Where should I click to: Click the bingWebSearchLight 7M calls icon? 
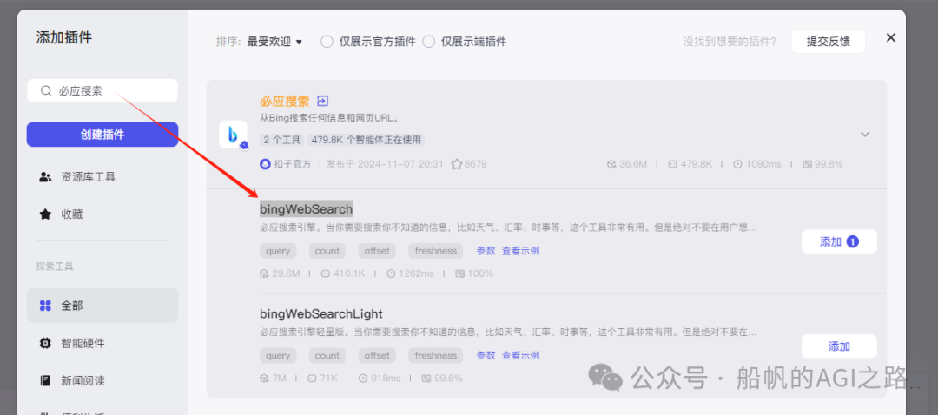[264, 379]
